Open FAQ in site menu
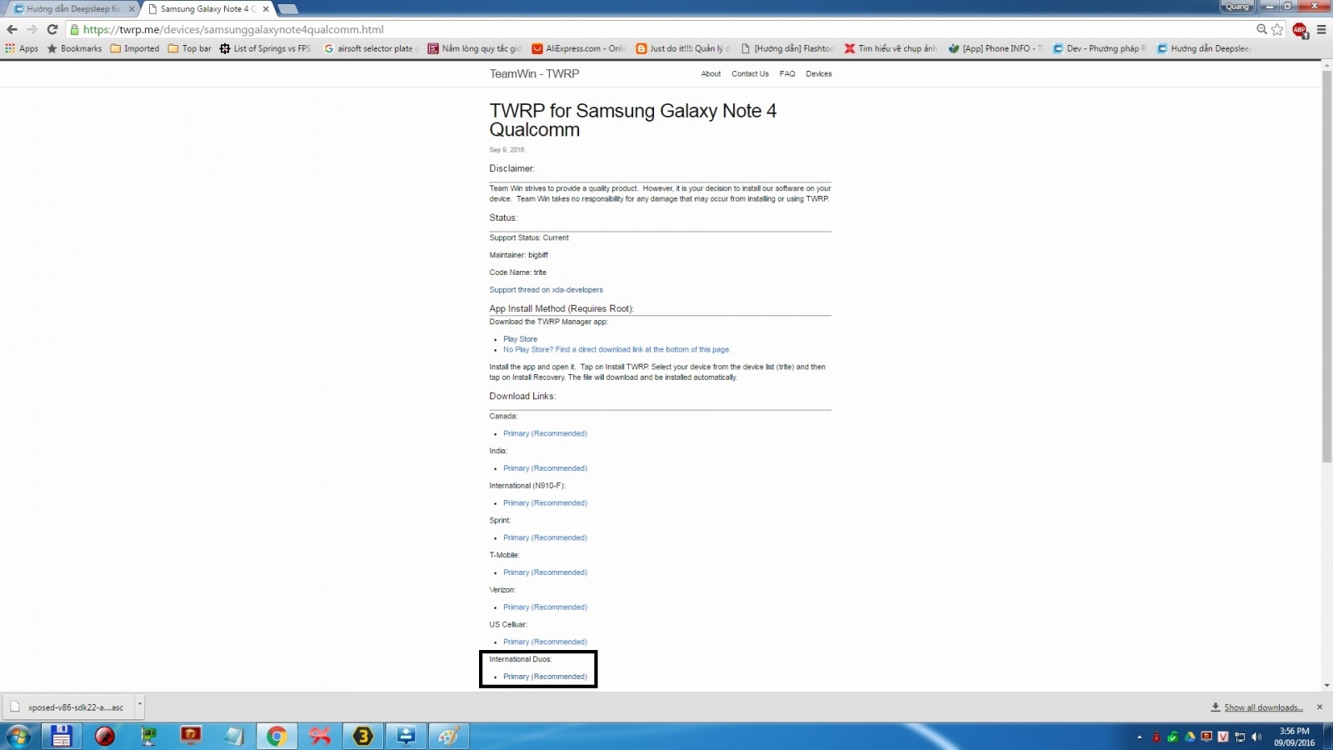This screenshot has height=750, width=1333. click(787, 74)
